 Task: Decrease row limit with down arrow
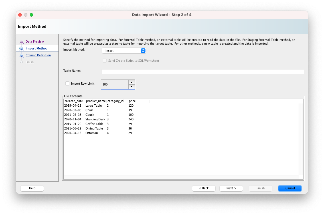tap(131, 87)
